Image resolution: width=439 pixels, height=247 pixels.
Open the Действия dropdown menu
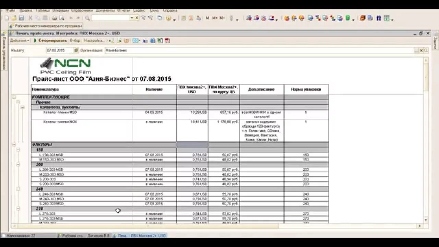[20, 40]
